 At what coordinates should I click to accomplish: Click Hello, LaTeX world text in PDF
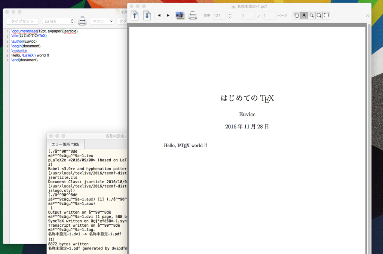click(x=186, y=145)
